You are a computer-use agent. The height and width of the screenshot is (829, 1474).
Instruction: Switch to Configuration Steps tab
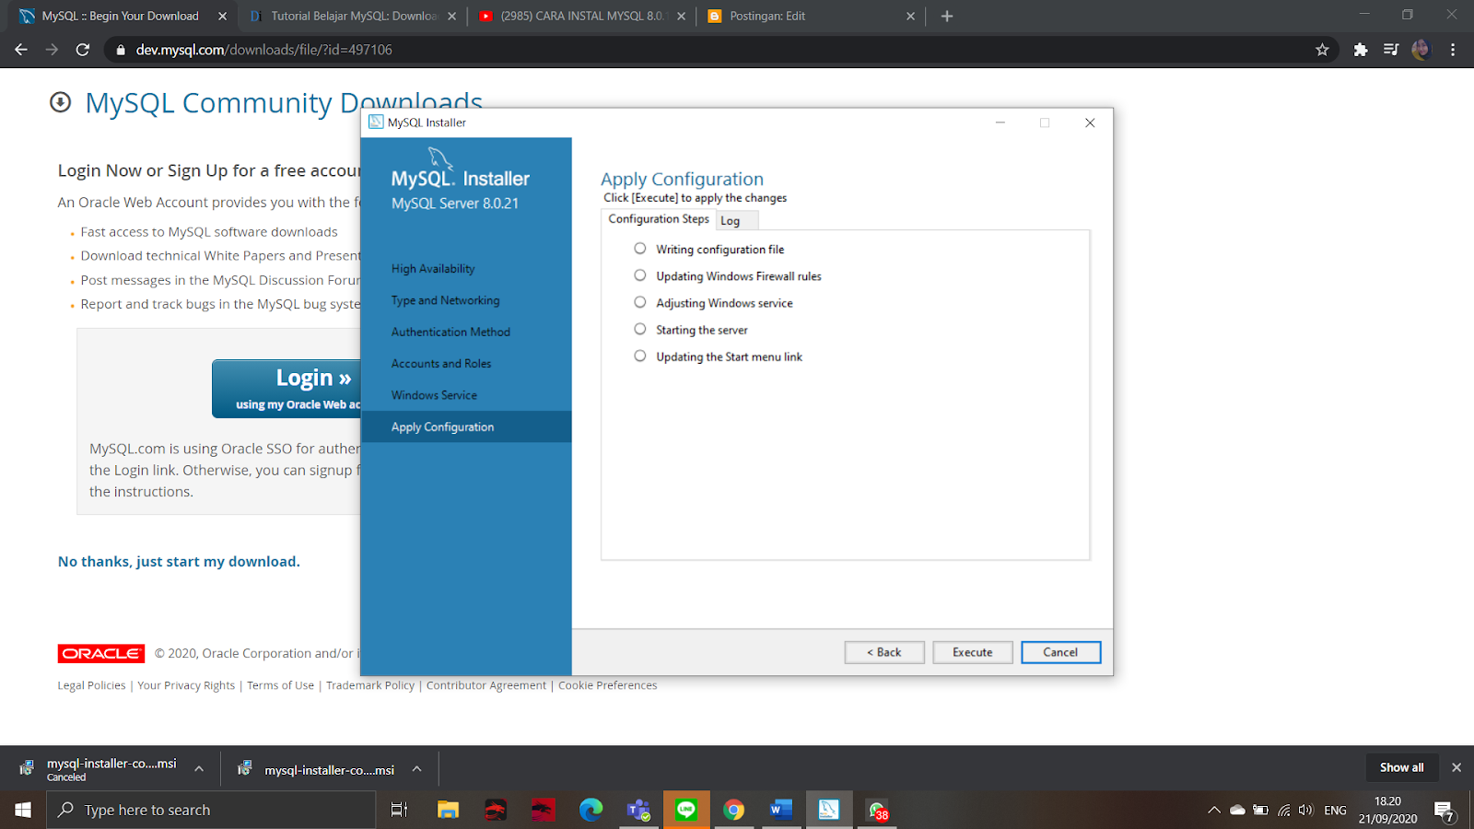click(x=659, y=219)
